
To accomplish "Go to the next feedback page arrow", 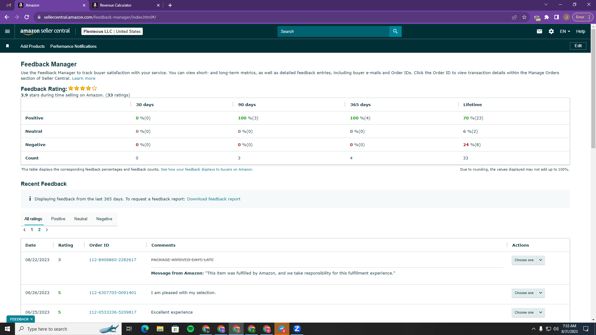I will [47, 230].
